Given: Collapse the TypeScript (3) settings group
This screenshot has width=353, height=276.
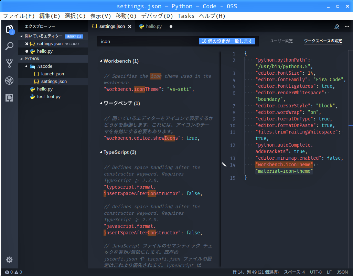Looking at the screenshot, I should coord(101,152).
